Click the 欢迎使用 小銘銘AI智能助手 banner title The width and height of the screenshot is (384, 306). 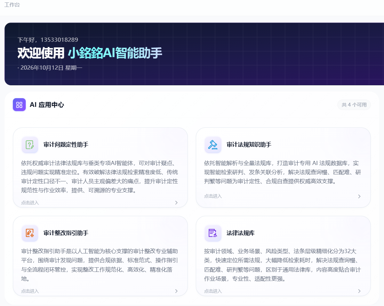click(x=90, y=53)
